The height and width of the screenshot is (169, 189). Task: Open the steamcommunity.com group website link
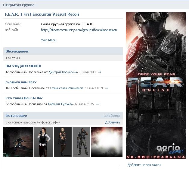(79, 30)
